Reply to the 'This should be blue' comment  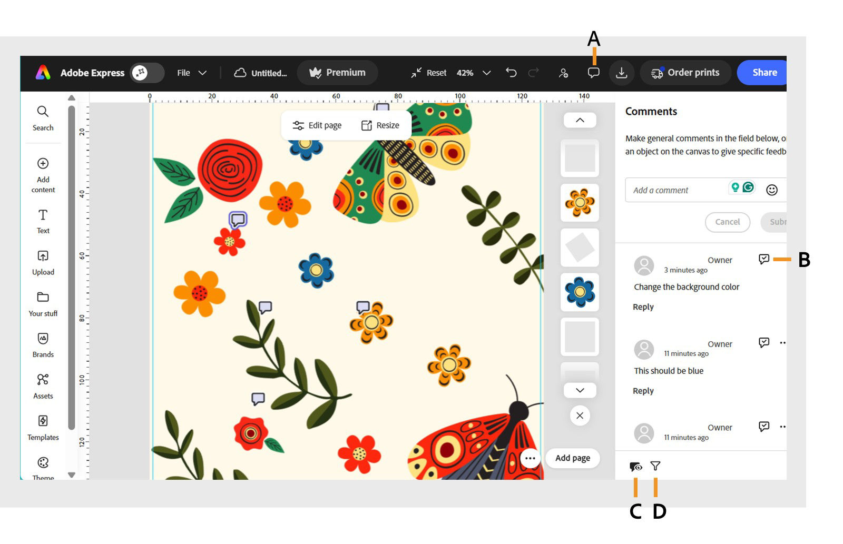[643, 390]
